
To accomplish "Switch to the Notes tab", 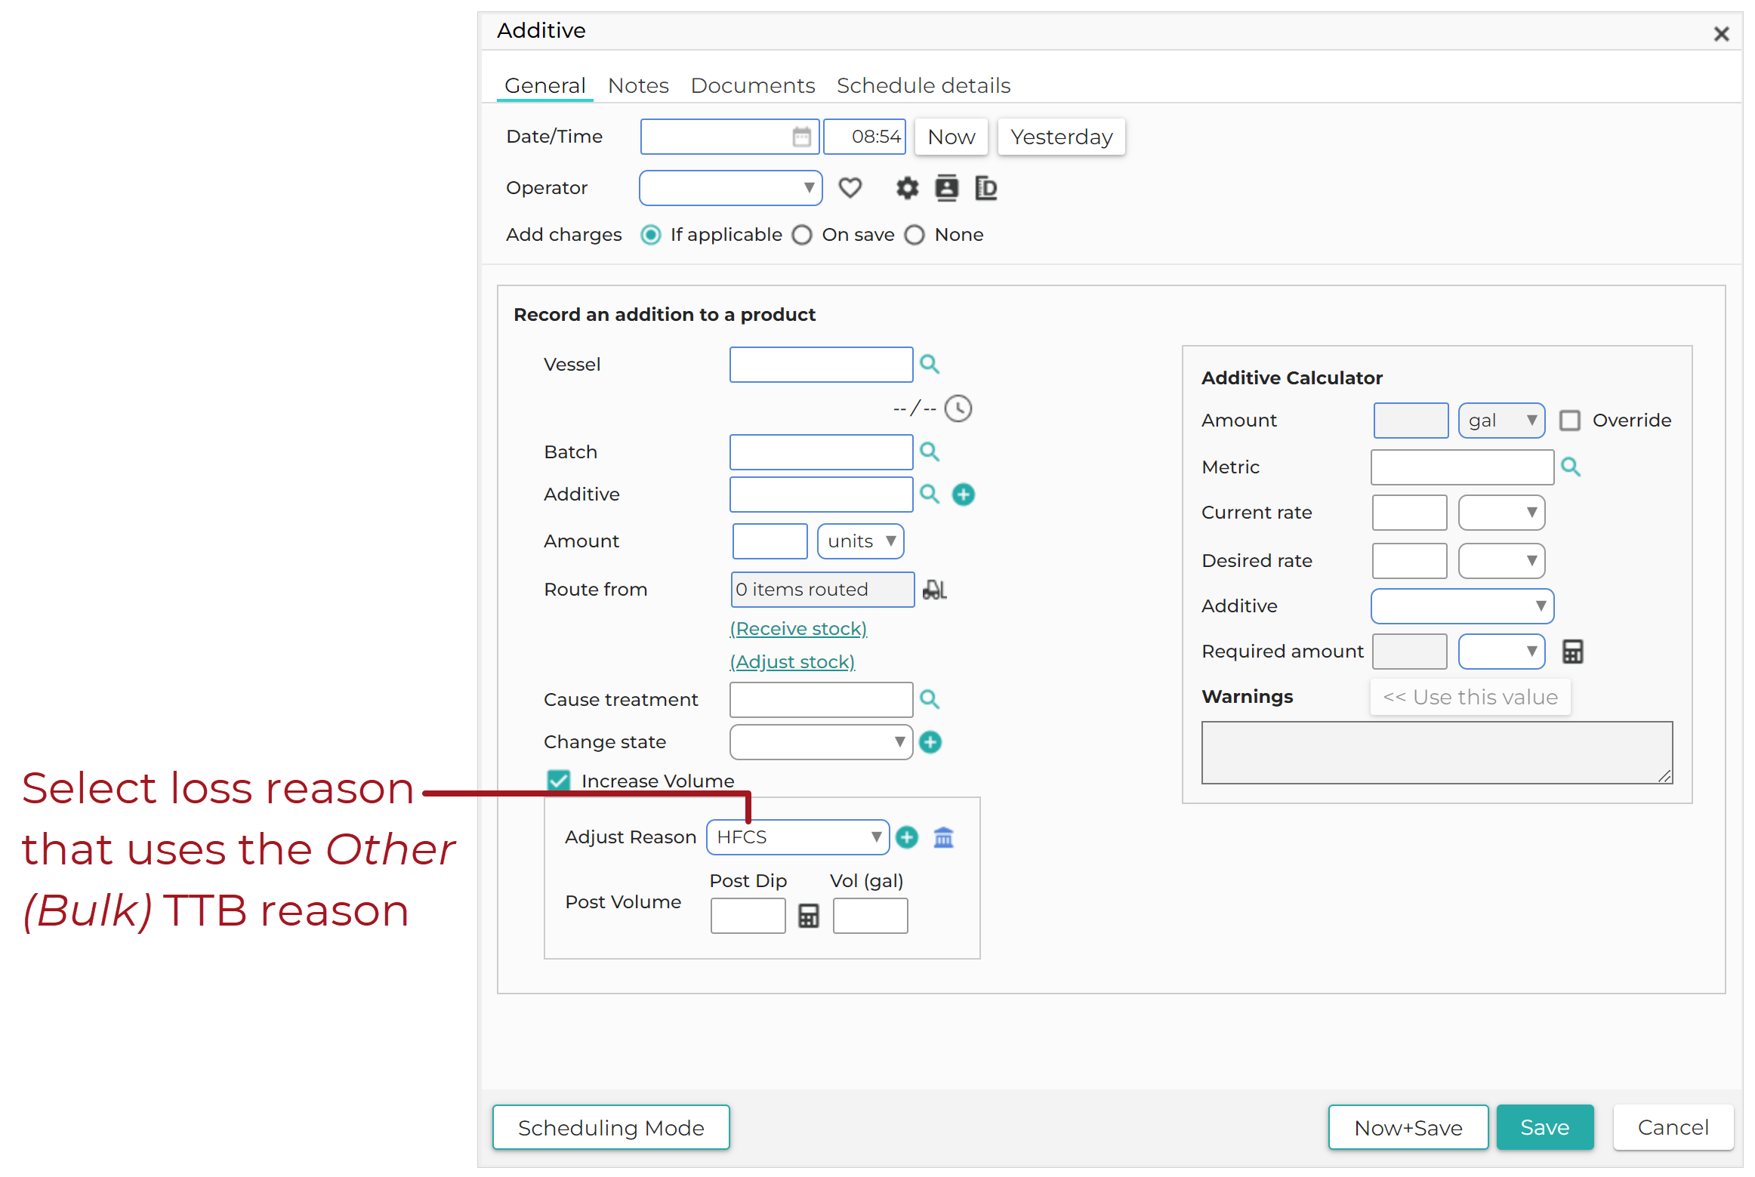I will tap(638, 86).
